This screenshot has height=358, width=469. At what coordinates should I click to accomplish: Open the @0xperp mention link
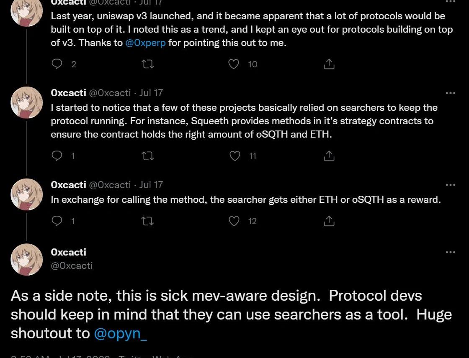[145, 43]
